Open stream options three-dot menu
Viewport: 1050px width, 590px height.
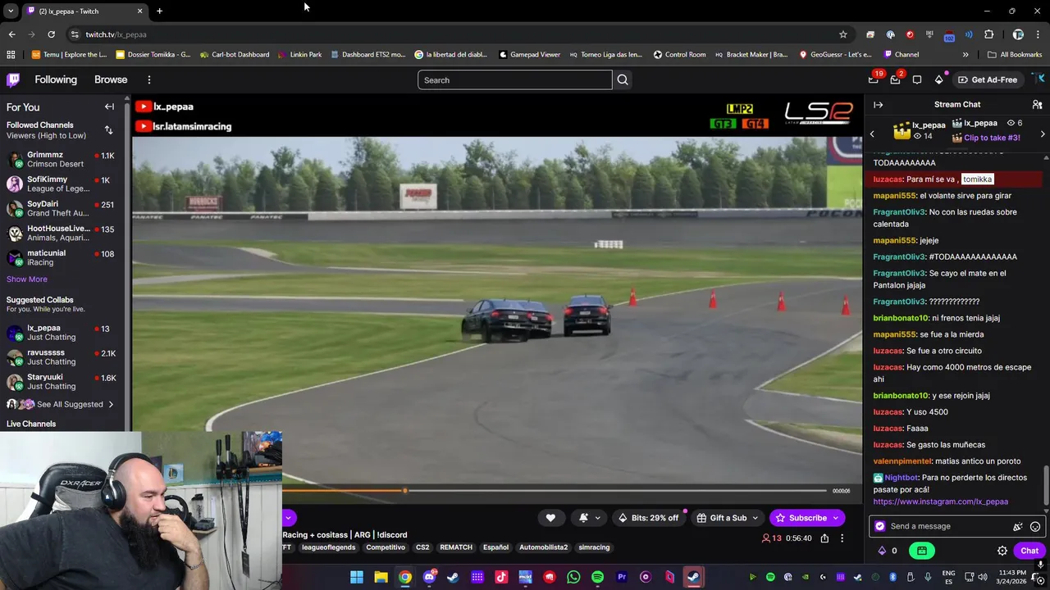tap(842, 538)
